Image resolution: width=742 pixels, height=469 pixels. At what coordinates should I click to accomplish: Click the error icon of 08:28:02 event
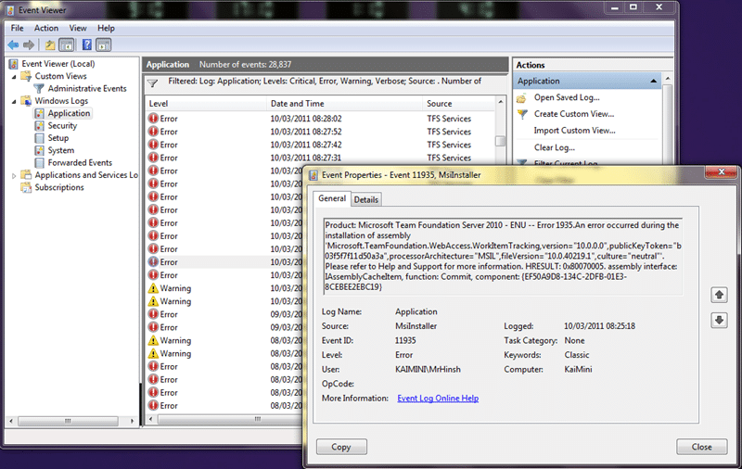153,119
